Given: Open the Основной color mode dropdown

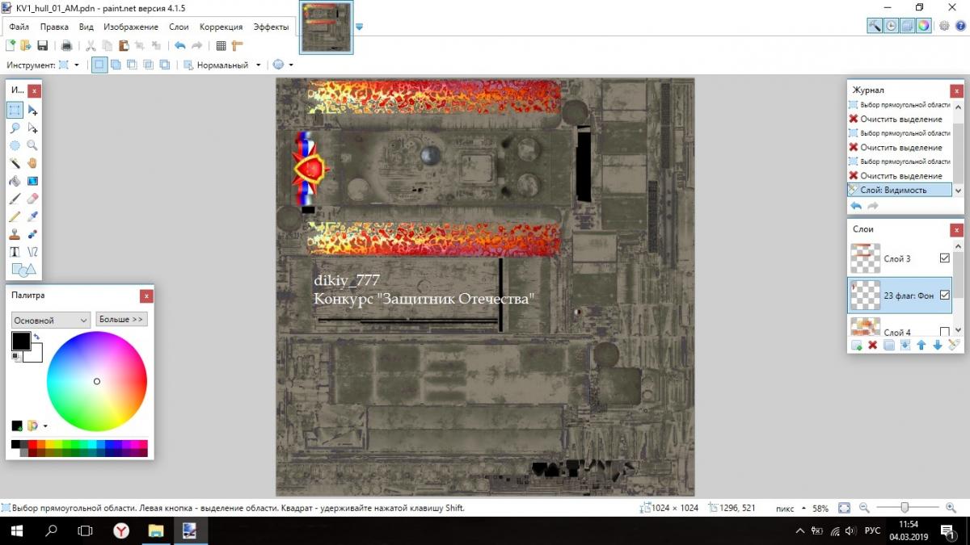Looking at the screenshot, I should point(50,320).
